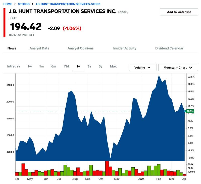
Task: Open J.B. HUNT TRANSPORTATION SERVICES-STOCK breadcrumb
Action: (x=68, y=4)
